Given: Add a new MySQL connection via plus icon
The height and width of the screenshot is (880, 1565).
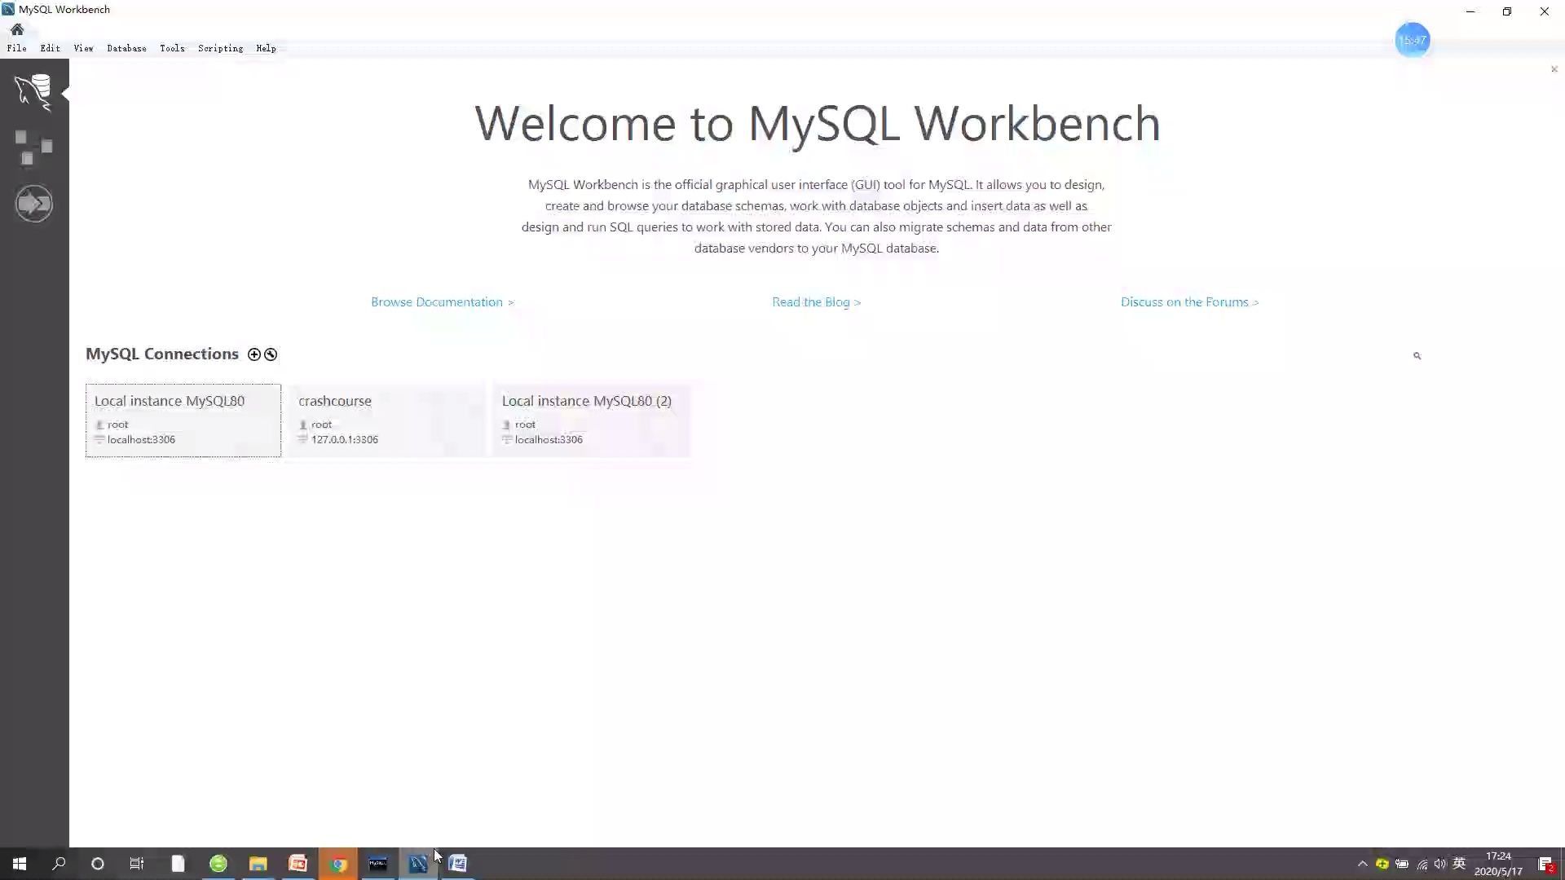Looking at the screenshot, I should point(253,354).
